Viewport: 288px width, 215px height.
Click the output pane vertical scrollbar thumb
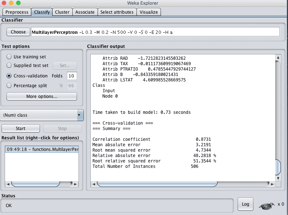[x=278, y=167]
